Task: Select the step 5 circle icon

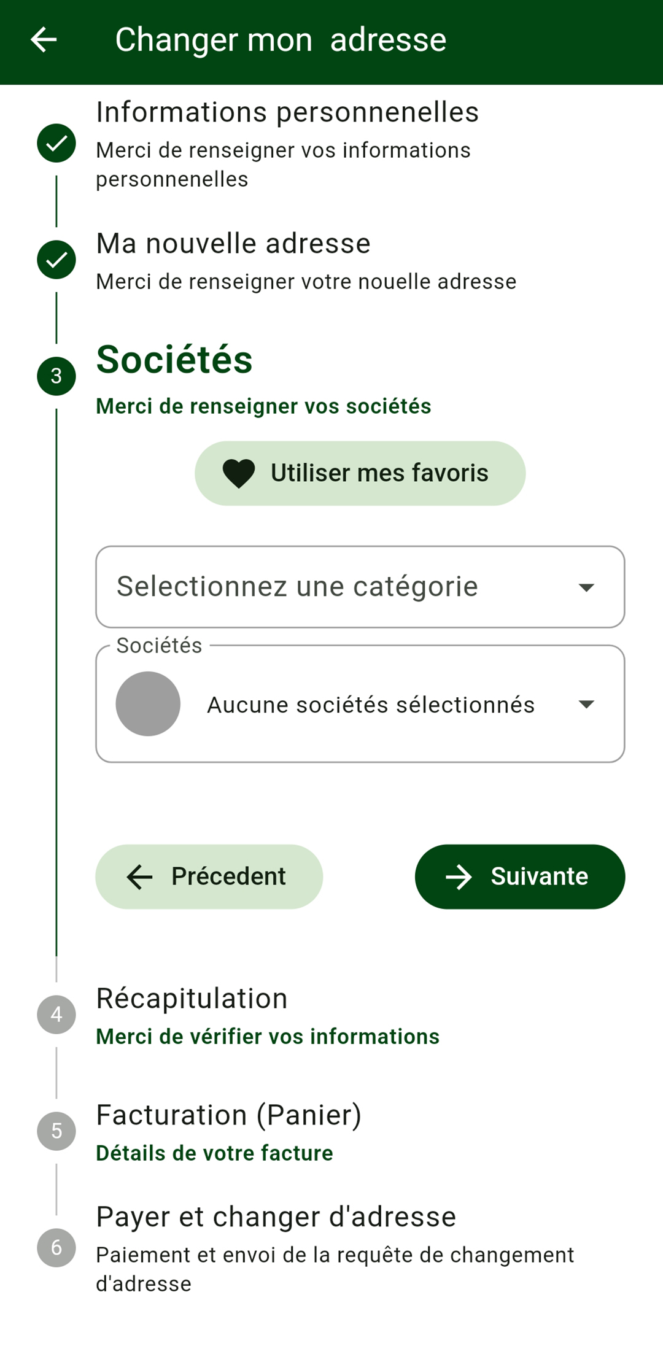Action: (56, 1131)
